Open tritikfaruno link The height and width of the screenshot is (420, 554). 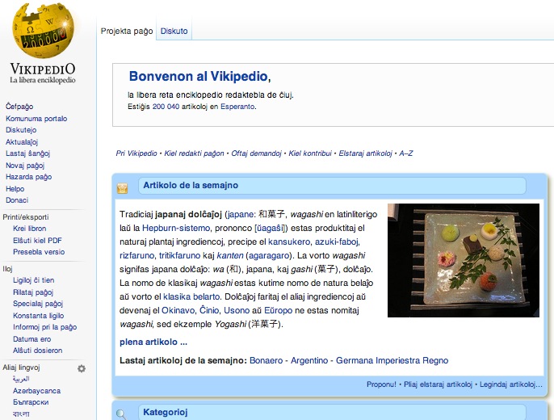click(x=179, y=255)
